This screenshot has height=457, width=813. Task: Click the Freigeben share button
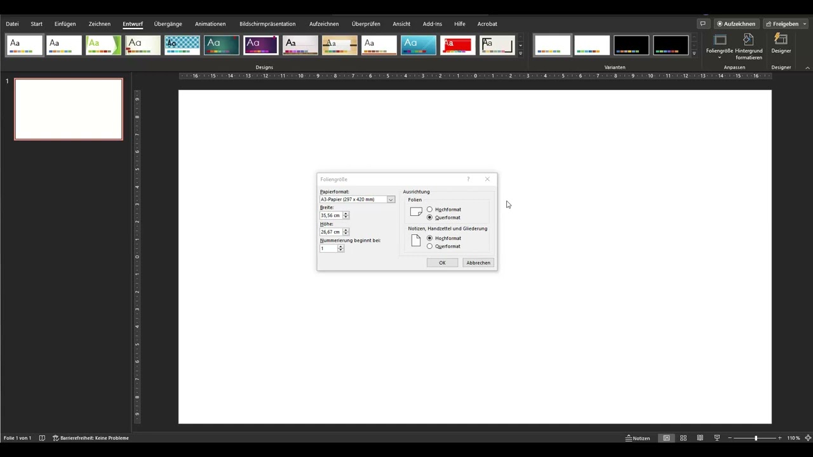[x=782, y=23]
